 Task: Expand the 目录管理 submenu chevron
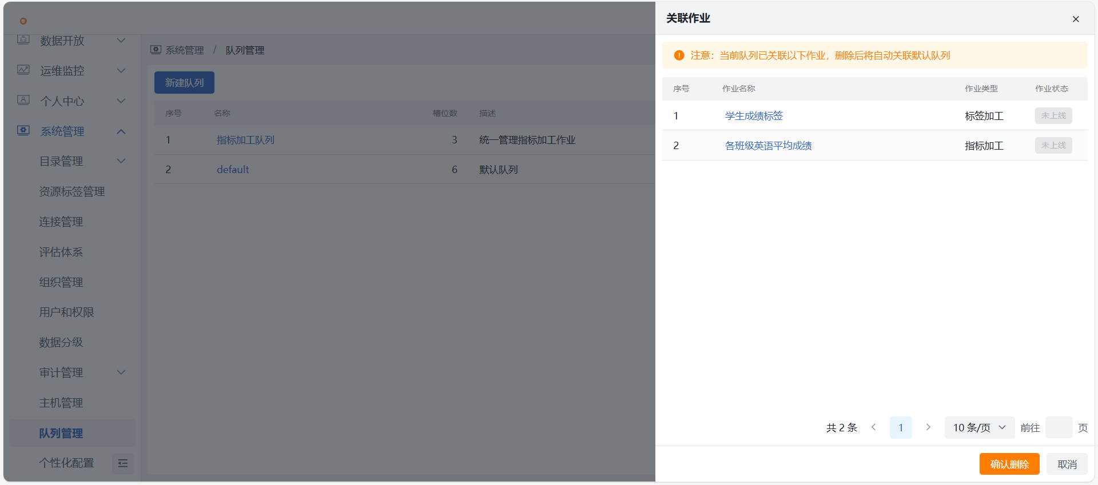[x=121, y=161]
